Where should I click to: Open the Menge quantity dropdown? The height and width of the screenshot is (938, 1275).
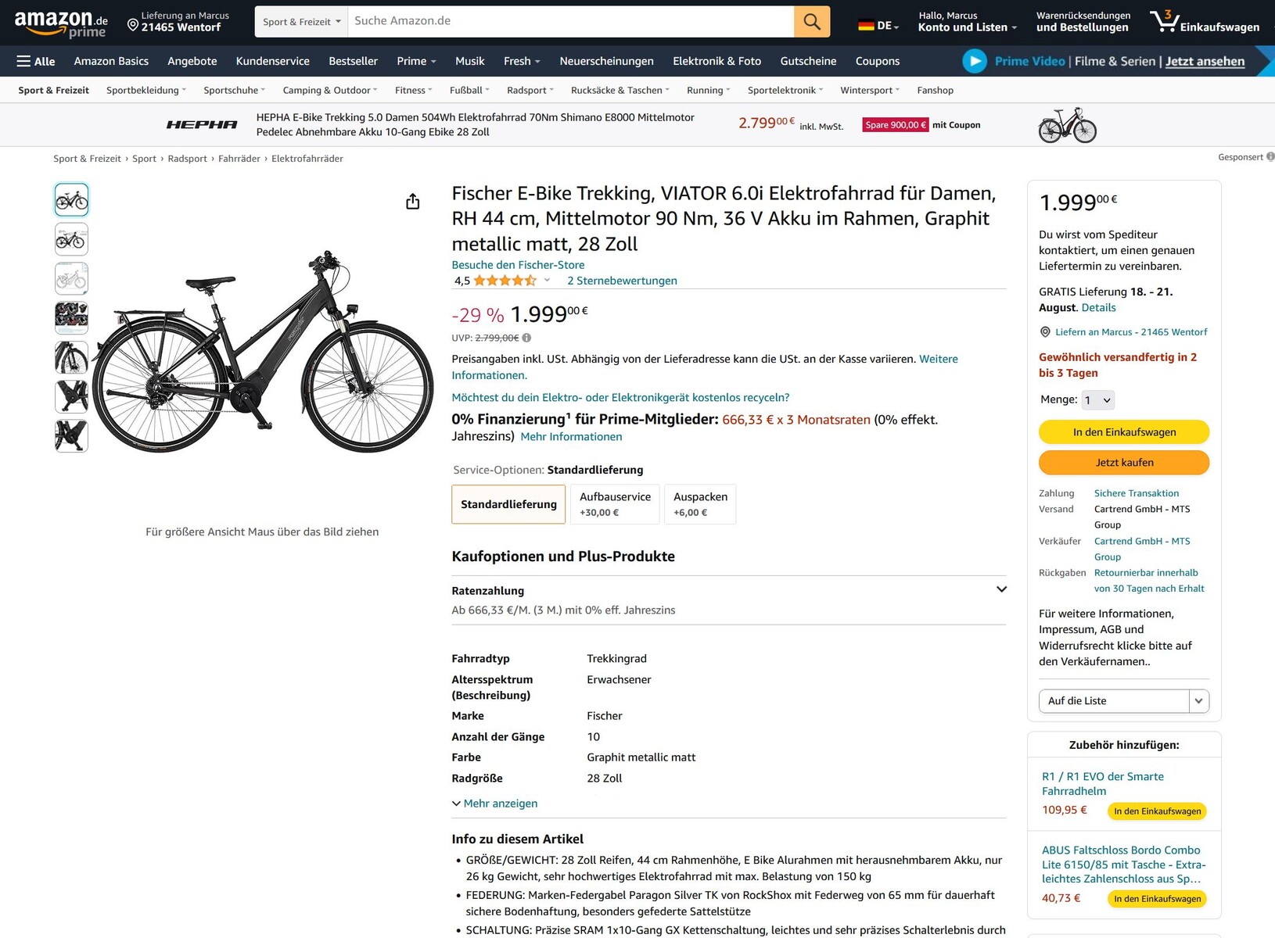tap(1097, 400)
